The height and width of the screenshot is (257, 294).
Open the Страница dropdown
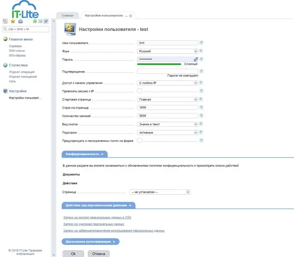coord(160,192)
